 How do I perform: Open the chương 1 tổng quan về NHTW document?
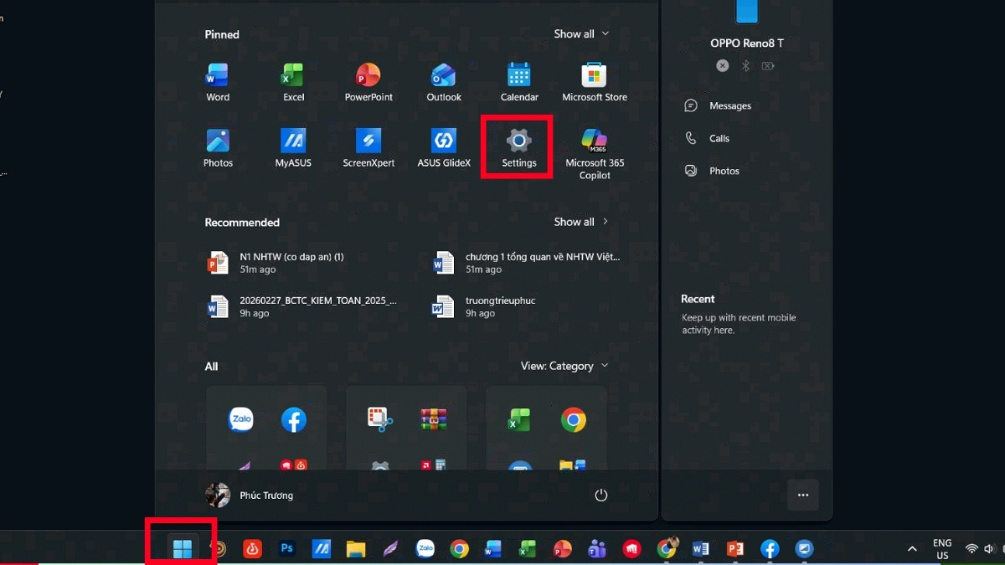tap(528, 263)
